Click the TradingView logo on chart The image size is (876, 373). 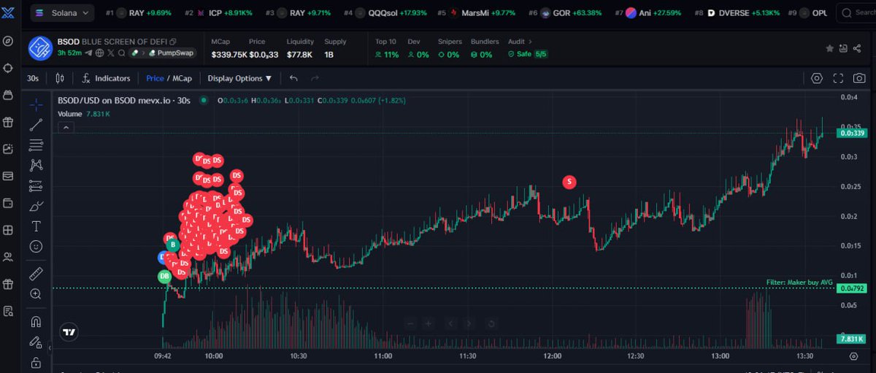(x=69, y=332)
